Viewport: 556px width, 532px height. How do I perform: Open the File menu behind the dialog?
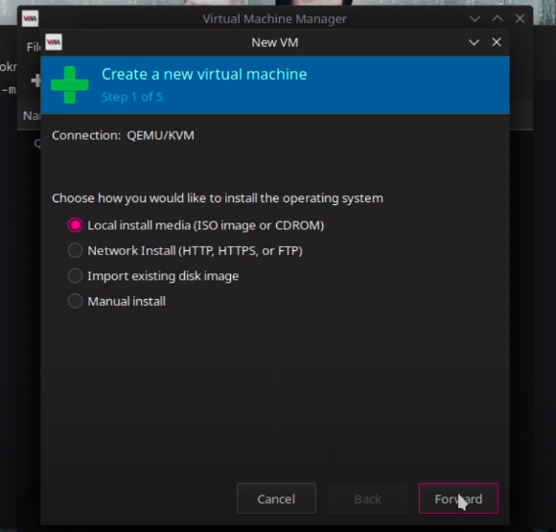point(34,47)
